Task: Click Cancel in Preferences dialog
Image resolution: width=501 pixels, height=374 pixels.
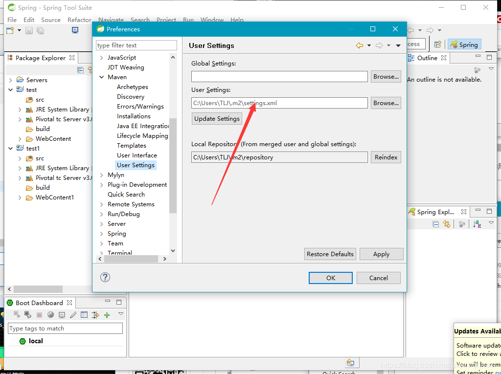Action: click(x=378, y=278)
